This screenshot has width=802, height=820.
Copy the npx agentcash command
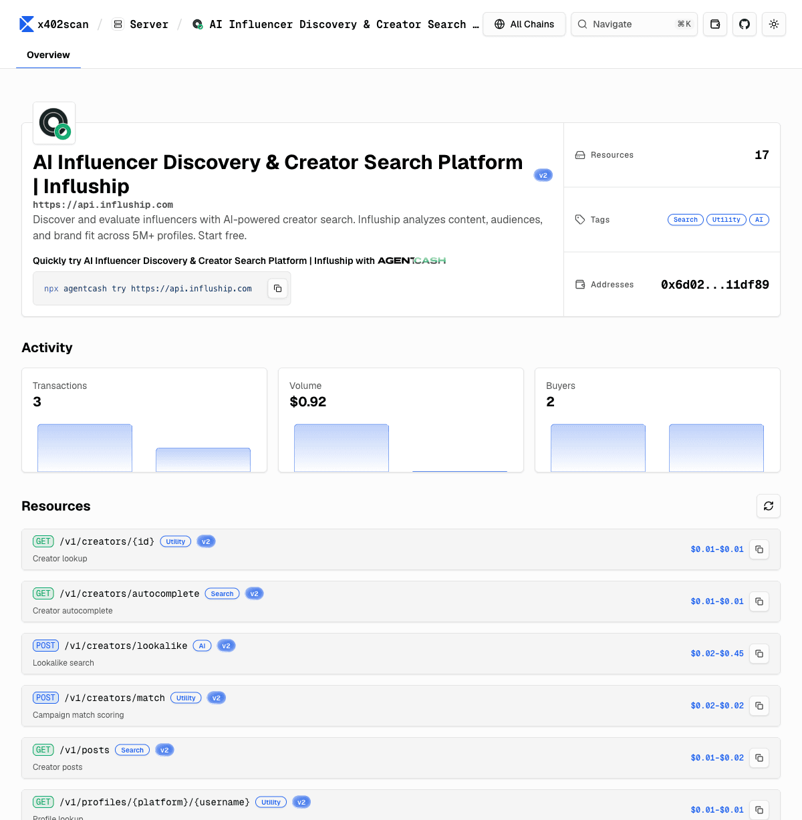[x=277, y=289]
